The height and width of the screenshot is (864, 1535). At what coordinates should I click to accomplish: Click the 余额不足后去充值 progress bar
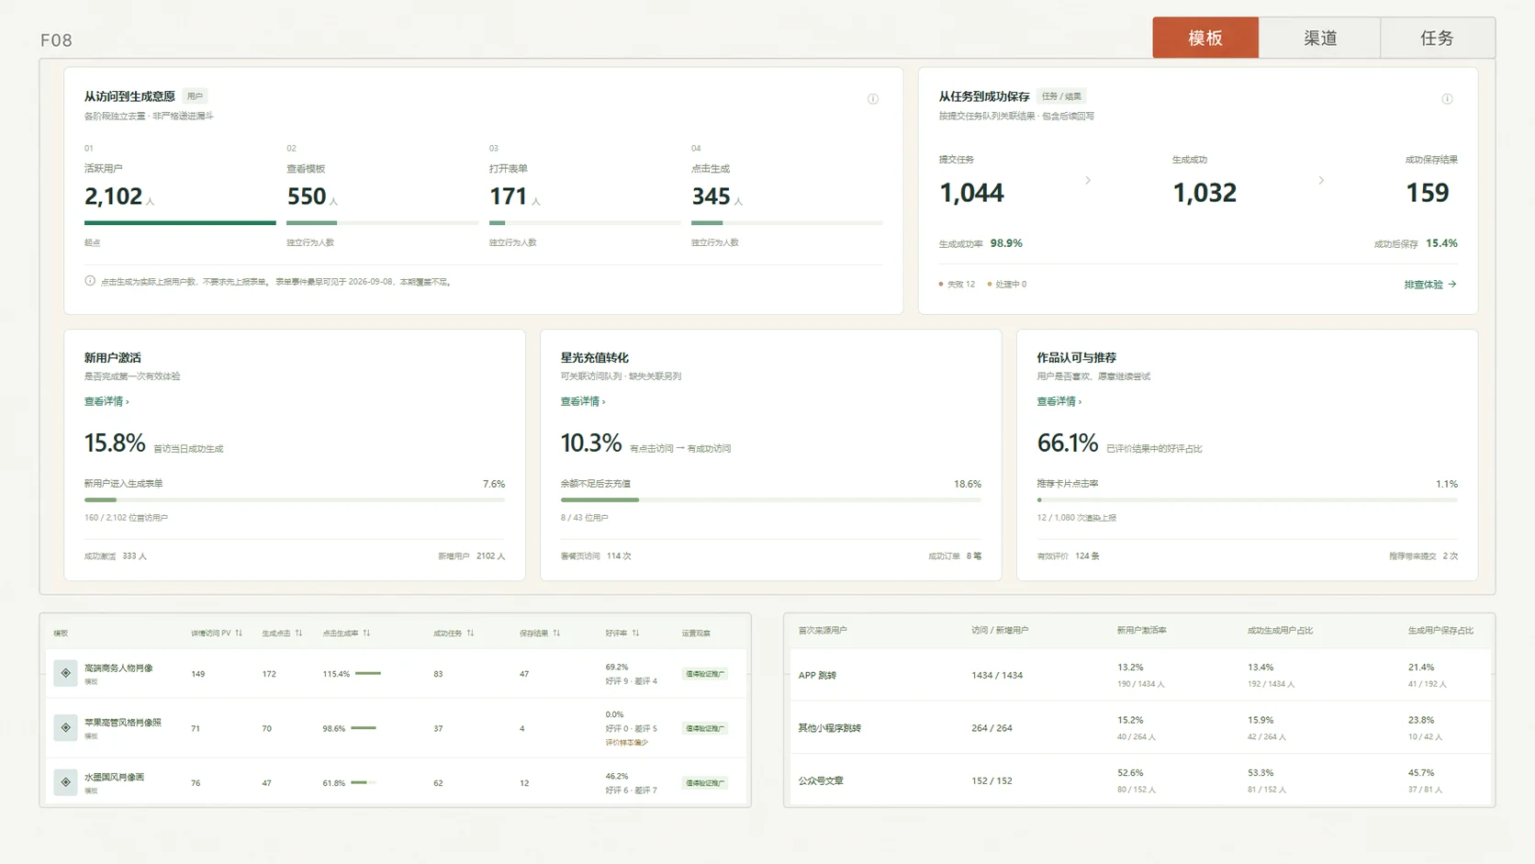pyautogui.click(x=771, y=499)
